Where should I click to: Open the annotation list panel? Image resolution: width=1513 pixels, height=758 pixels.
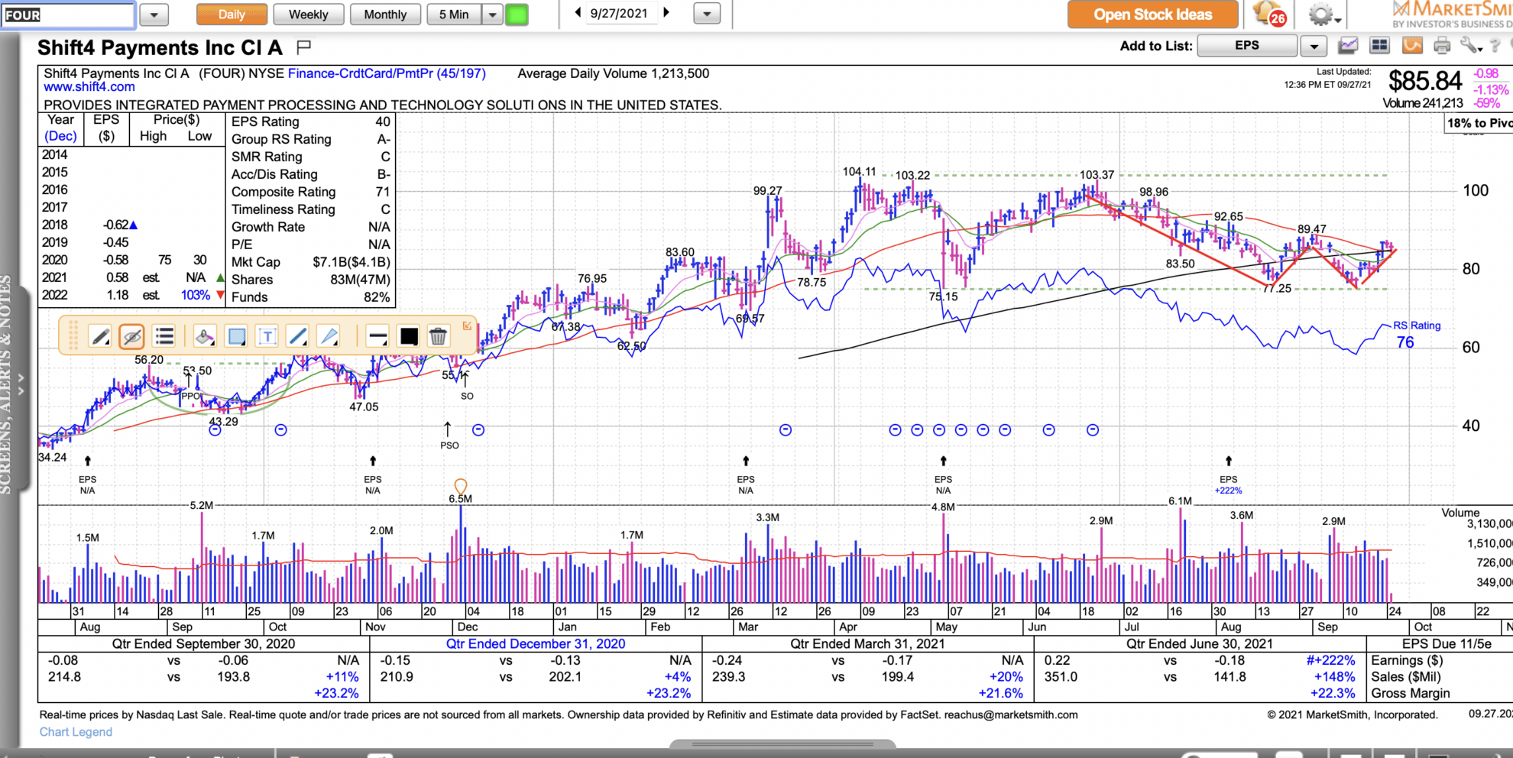click(164, 336)
